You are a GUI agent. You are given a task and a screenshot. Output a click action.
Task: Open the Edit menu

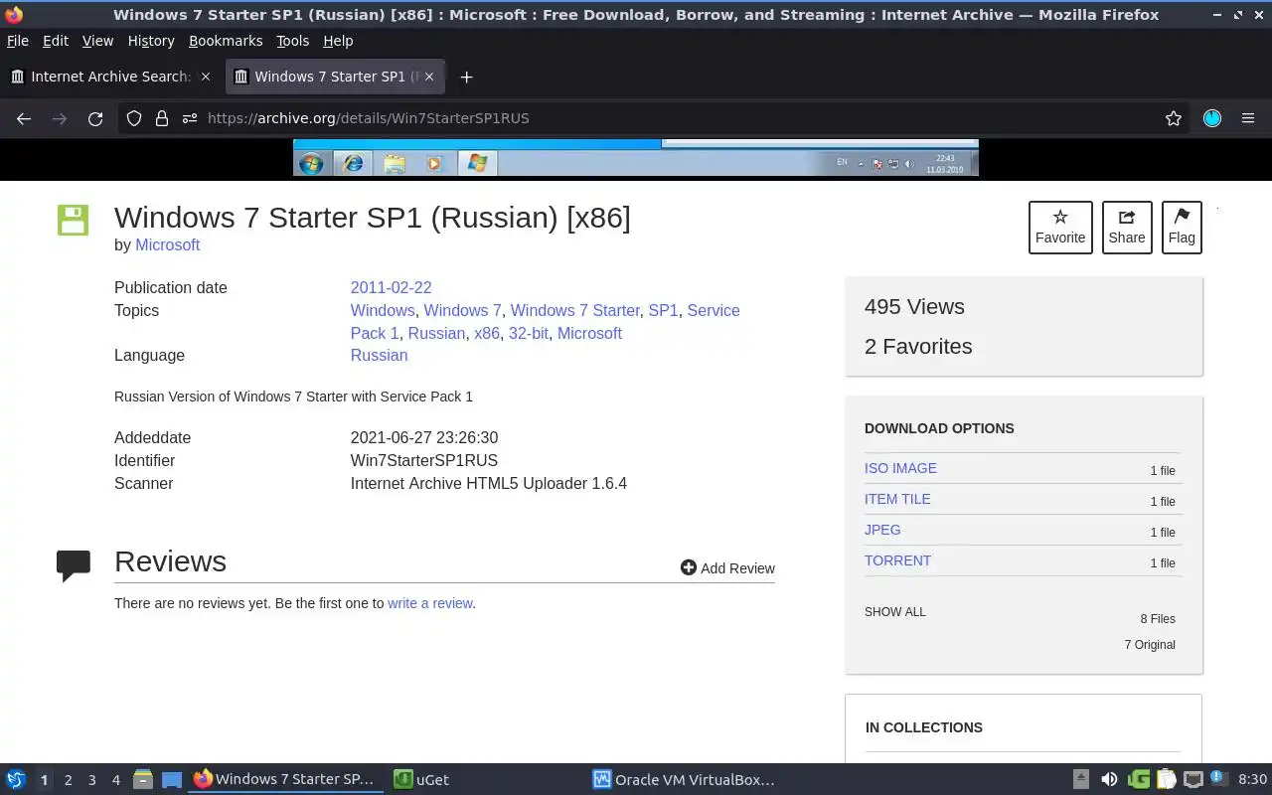(56, 41)
